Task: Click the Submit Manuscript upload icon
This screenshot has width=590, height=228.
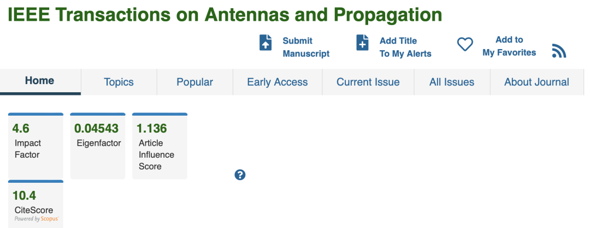Action: point(265,43)
